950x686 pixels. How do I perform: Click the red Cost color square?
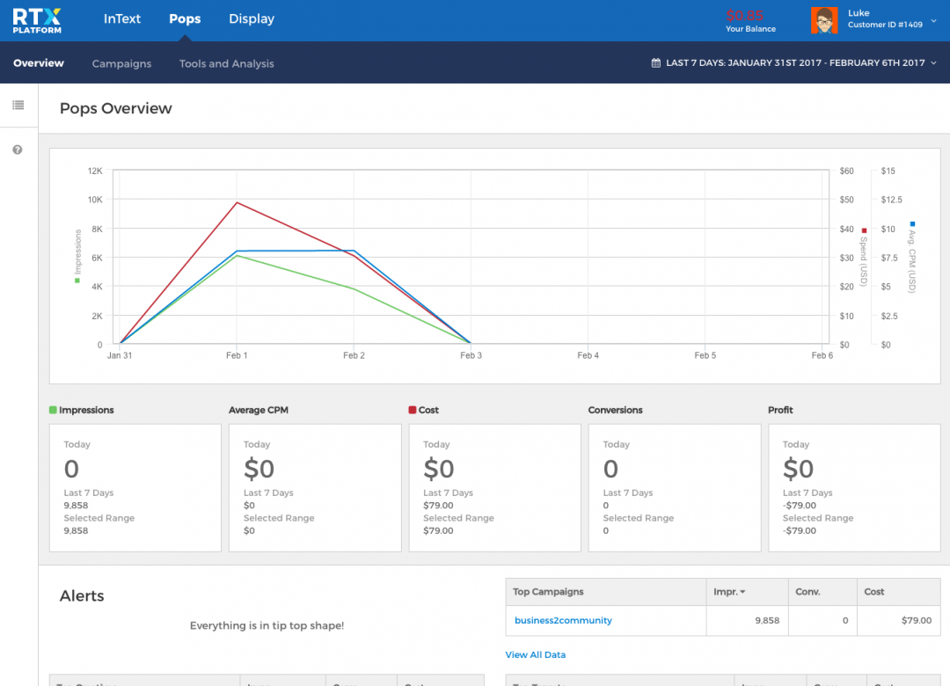point(413,410)
